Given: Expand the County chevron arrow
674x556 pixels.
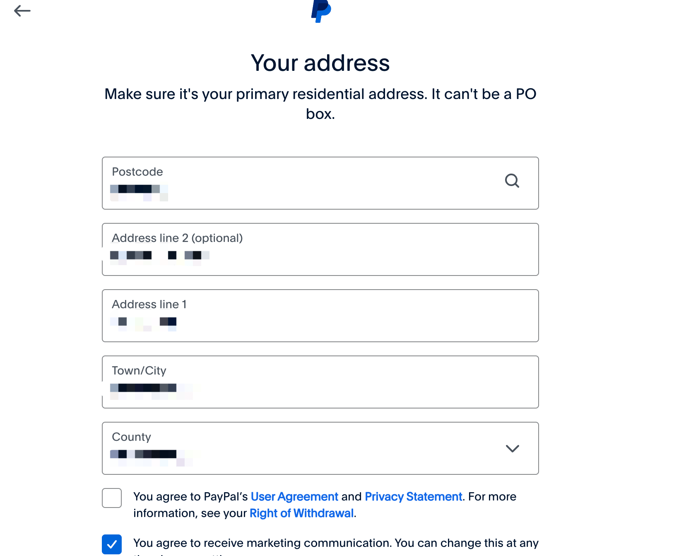Looking at the screenshot, I should pos(512,449).
